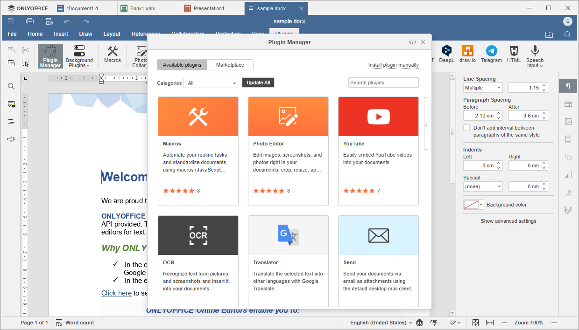Expand the Special indent dropdown
The image size is (579, 330).
[483, 186]
